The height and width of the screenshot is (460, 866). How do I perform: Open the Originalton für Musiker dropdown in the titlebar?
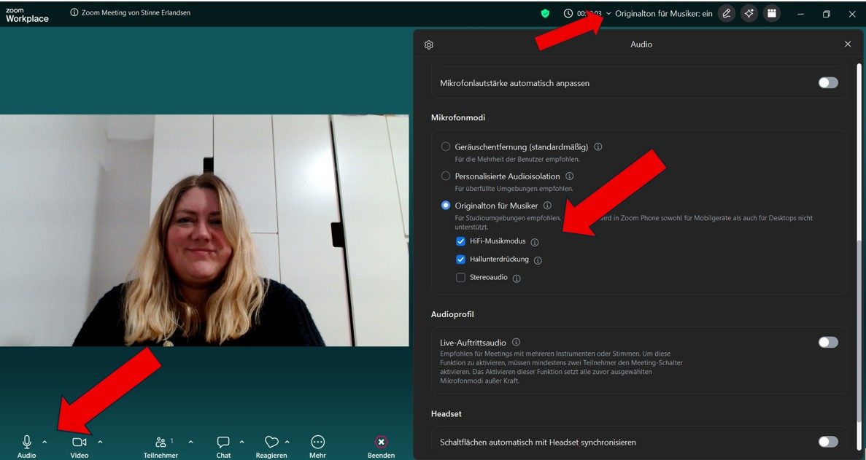[x=611, y=12]
